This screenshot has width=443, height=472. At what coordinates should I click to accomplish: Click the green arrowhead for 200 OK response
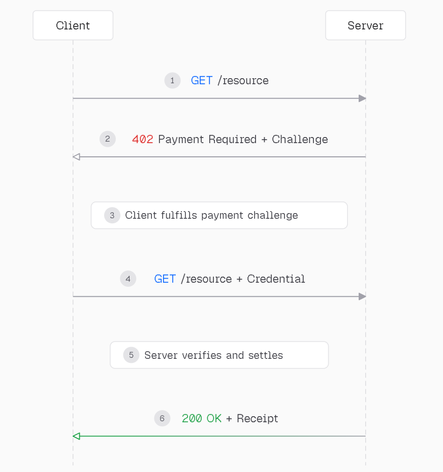click(76, 436)
